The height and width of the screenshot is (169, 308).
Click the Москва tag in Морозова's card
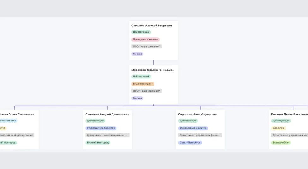(137, 99)
